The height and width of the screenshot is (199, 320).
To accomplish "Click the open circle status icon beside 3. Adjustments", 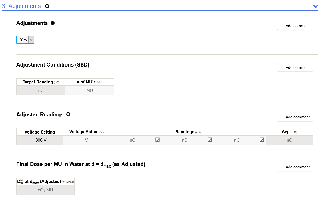I will pos(47,6).
